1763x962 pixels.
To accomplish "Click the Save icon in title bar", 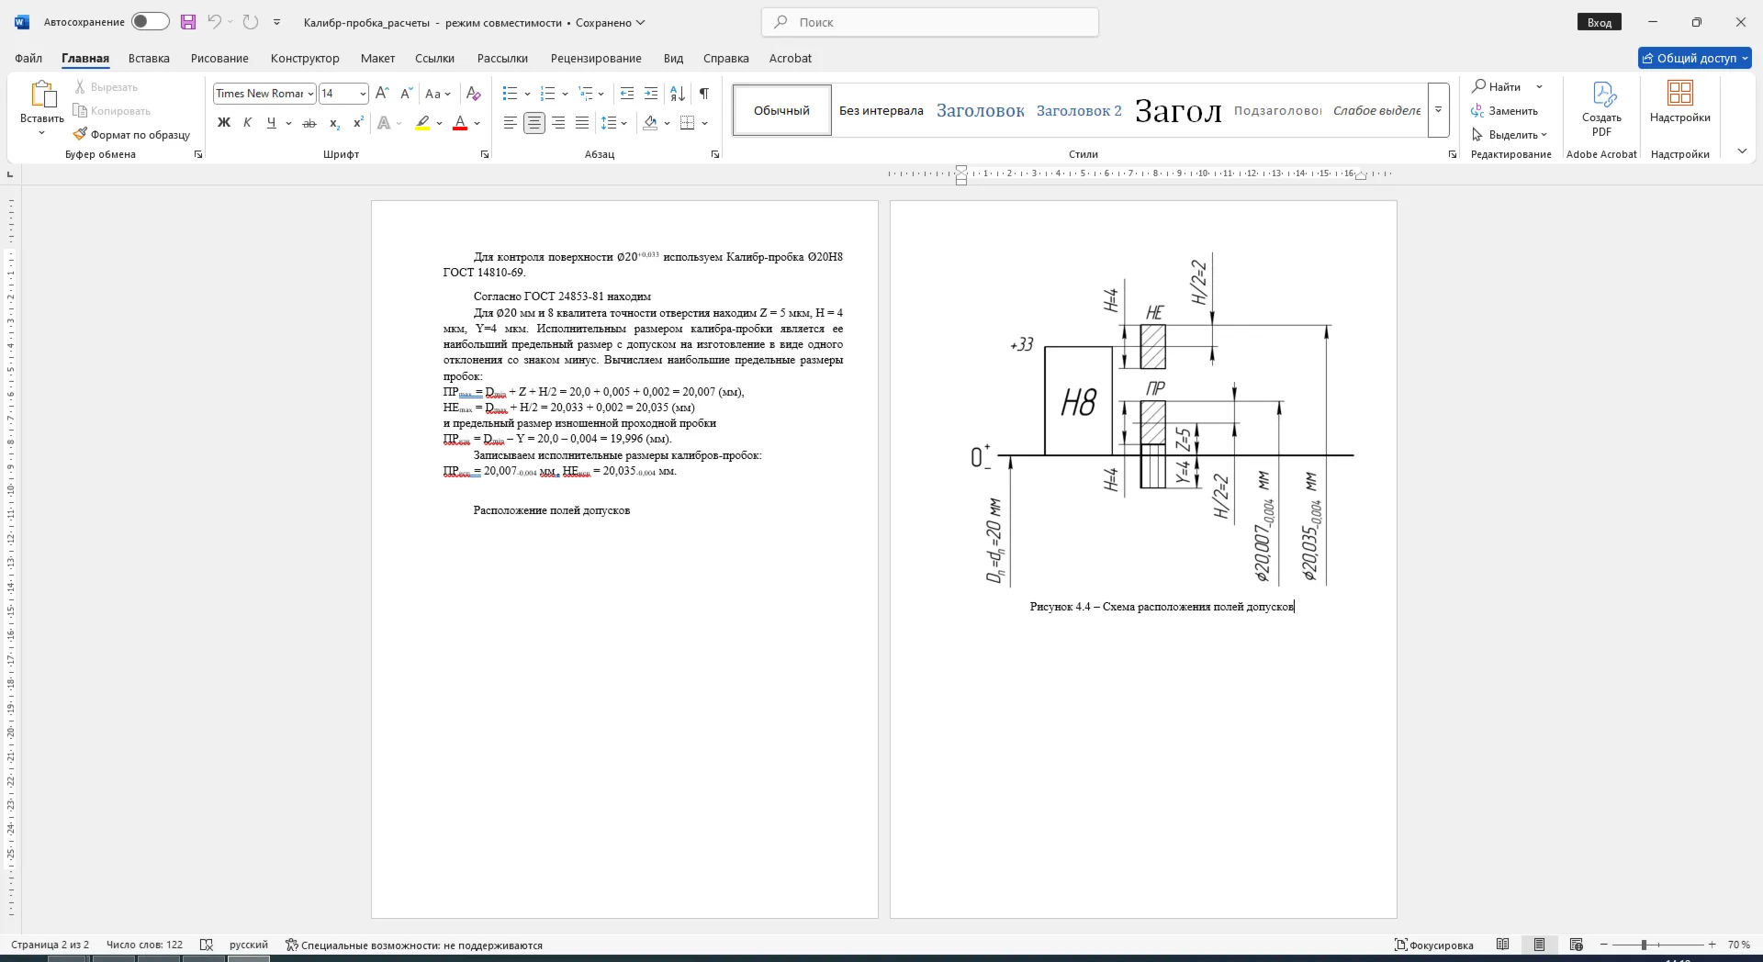I will click(x=188, y=22).
